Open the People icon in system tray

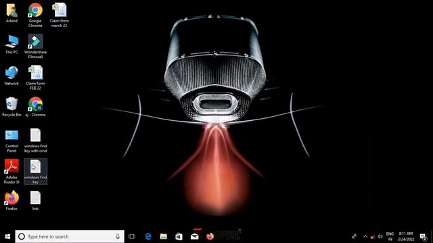[x=354, y=236]
